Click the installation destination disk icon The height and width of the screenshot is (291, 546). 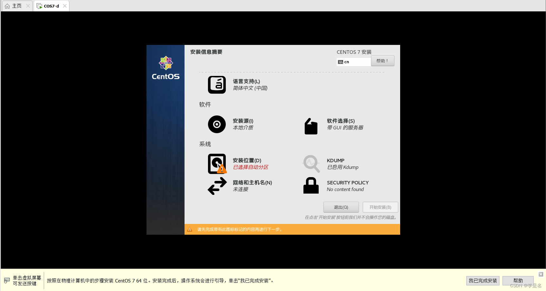pos(217,164)
